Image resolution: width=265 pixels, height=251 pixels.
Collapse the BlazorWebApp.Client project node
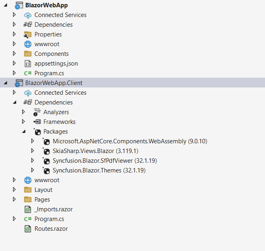click(5, 83)
